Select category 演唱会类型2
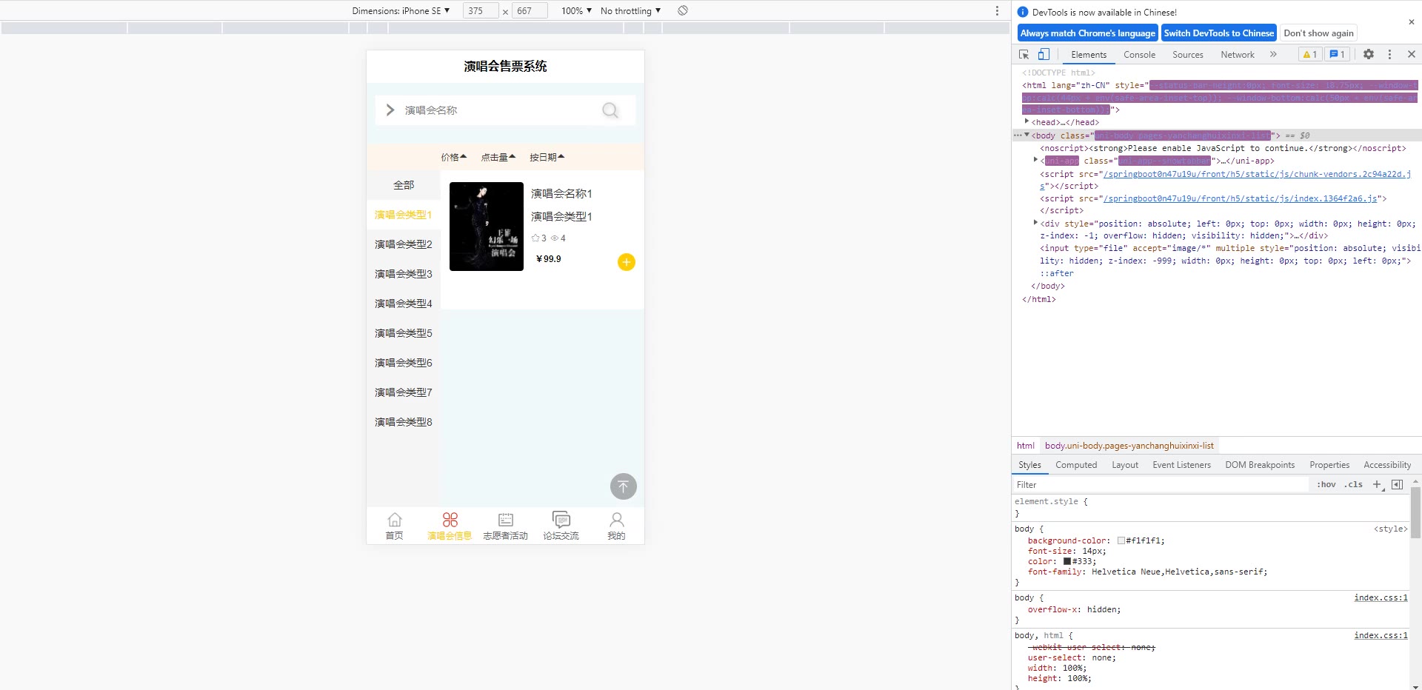The width and height of the screenshot is (1422, 690). pyautogui.click(x=404, y=244)
